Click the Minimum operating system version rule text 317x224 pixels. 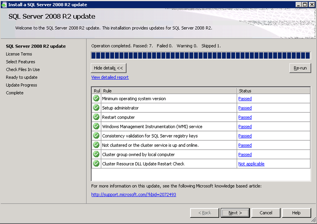tap(134, 98)
